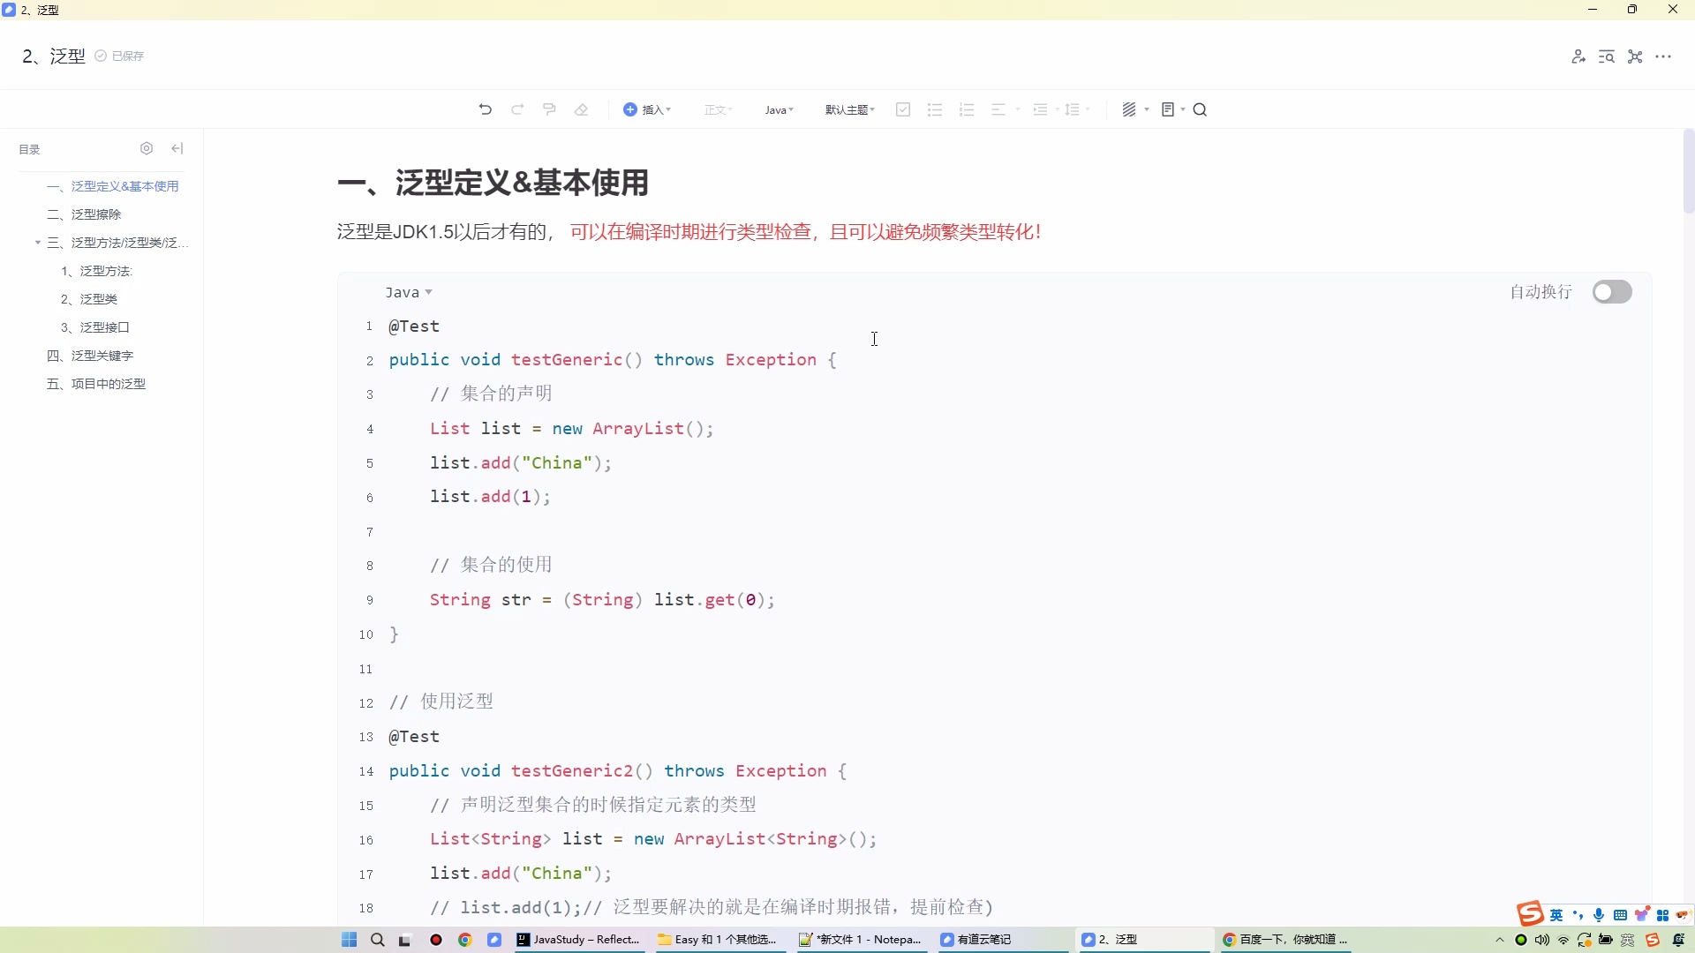Viewport: 1695px width, 953px height.
Task: Open the more options ellipsis menu
Action: [x=1665, y=56]
